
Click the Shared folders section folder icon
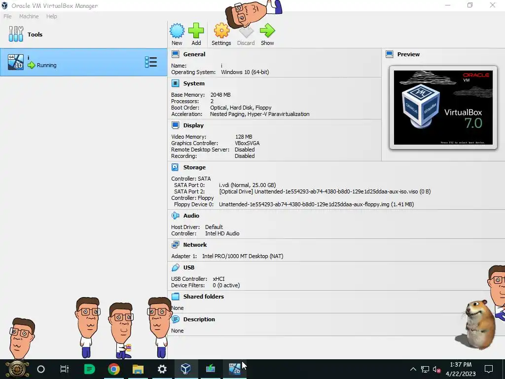[175, 297]
